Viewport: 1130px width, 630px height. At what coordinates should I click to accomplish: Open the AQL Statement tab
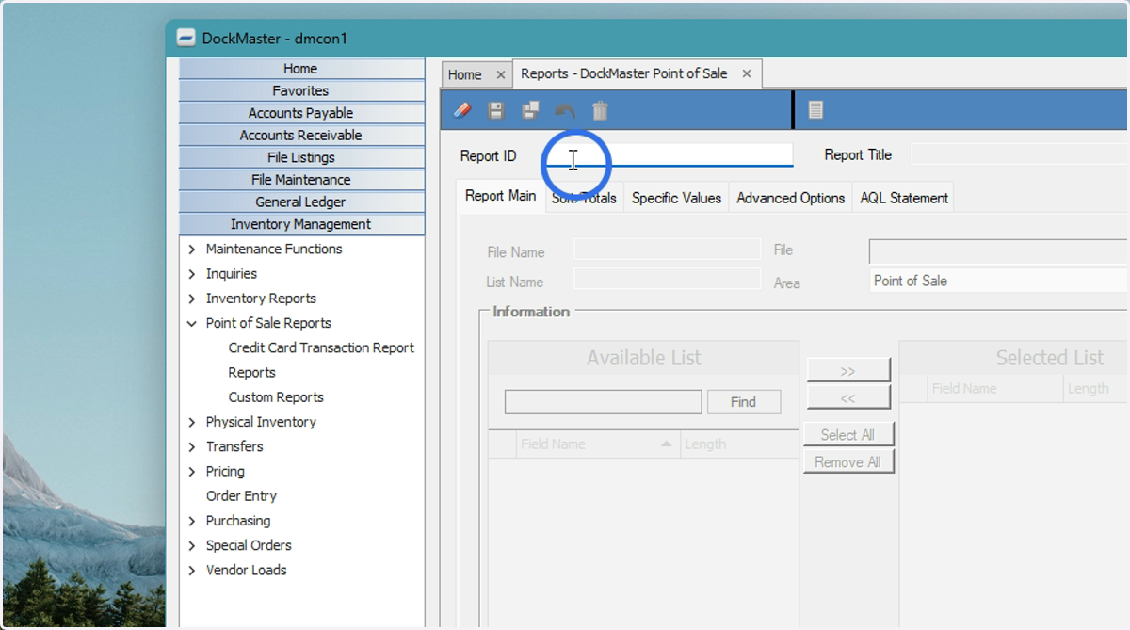click(904, 198)
